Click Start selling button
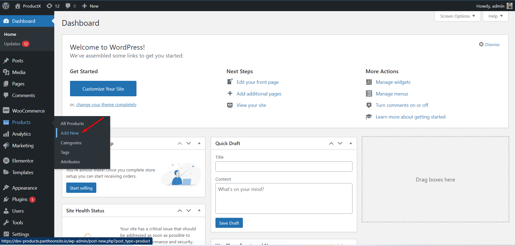The width and height of the screenshot is (515, 246). coord(81,188)
